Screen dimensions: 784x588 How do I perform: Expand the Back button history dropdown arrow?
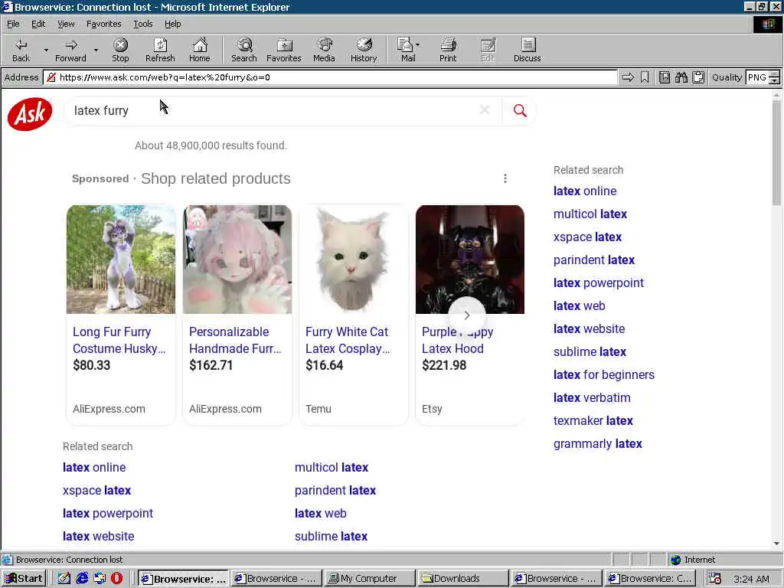[46, 50]
